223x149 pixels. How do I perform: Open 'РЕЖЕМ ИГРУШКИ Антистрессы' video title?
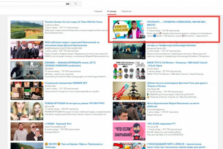click(75, 103)
